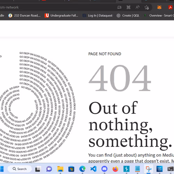This screenshot has height=174, width=174.
Task: Click the address bar URL text
Action: click(9, 7)
